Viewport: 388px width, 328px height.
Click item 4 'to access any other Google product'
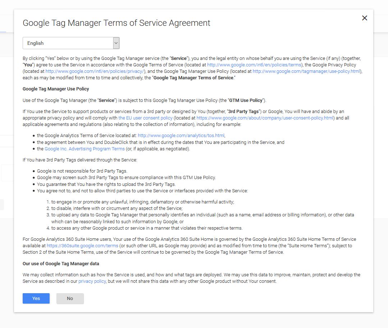147,228
